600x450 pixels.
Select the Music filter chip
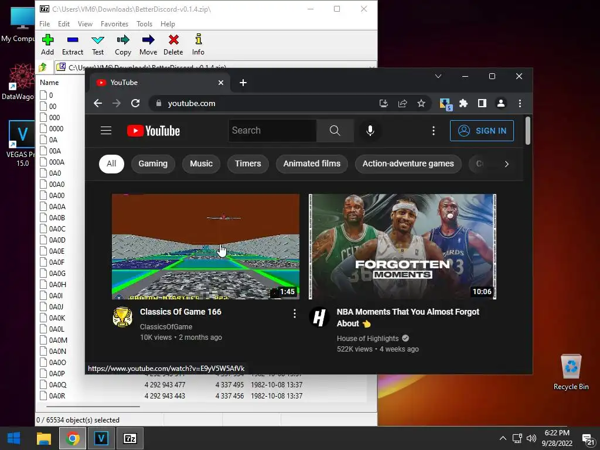(x=202, y=164)
